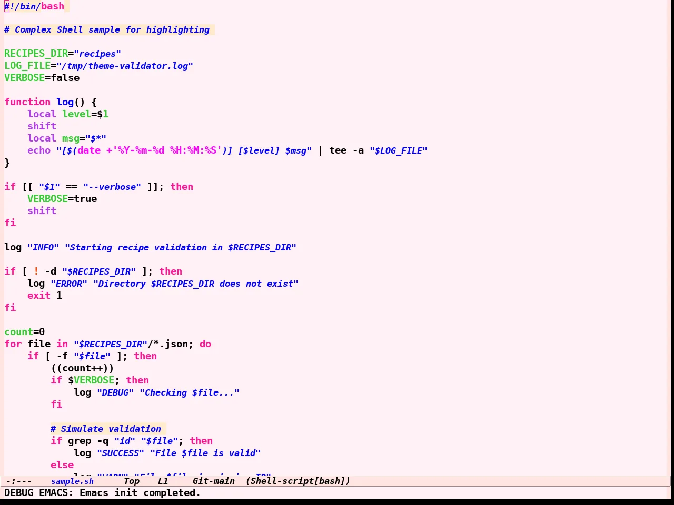The width and height of the screenshot is (674, 505).
Task: Click the VERBOSE=false line
Action: (x=42, y=78)
